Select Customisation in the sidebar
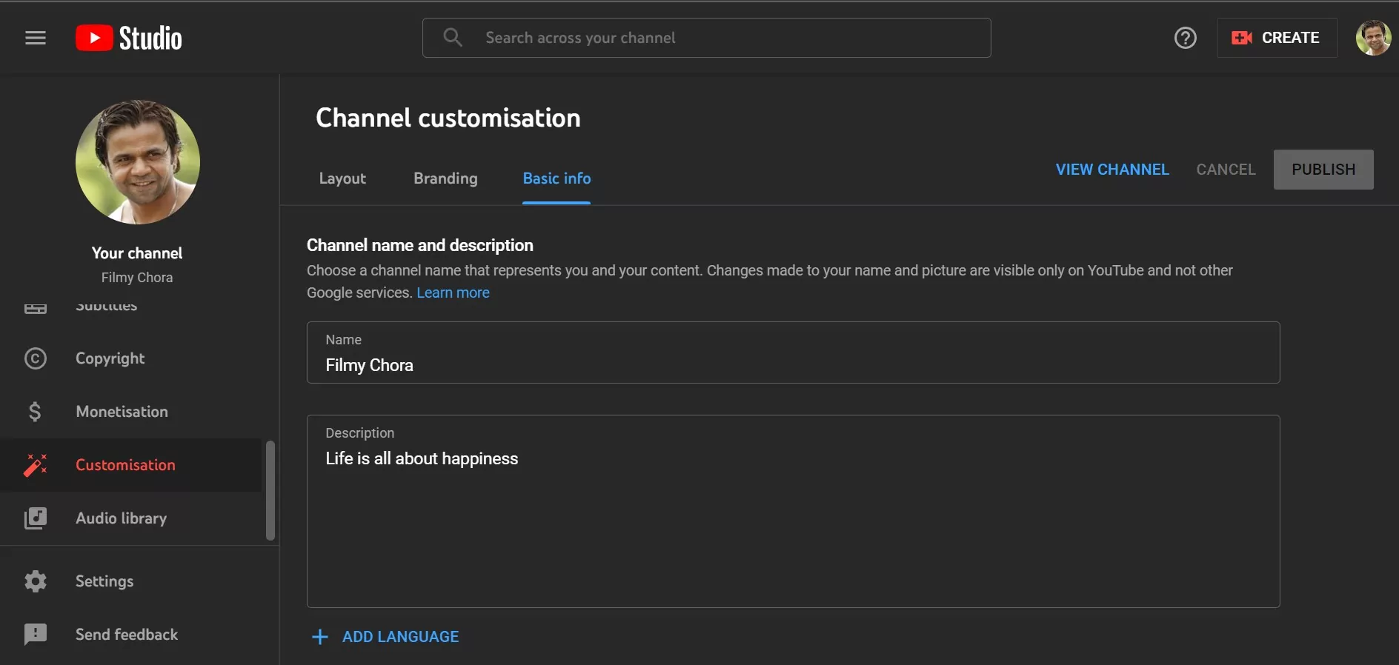The image size is (1399, 665). (131, 465)
